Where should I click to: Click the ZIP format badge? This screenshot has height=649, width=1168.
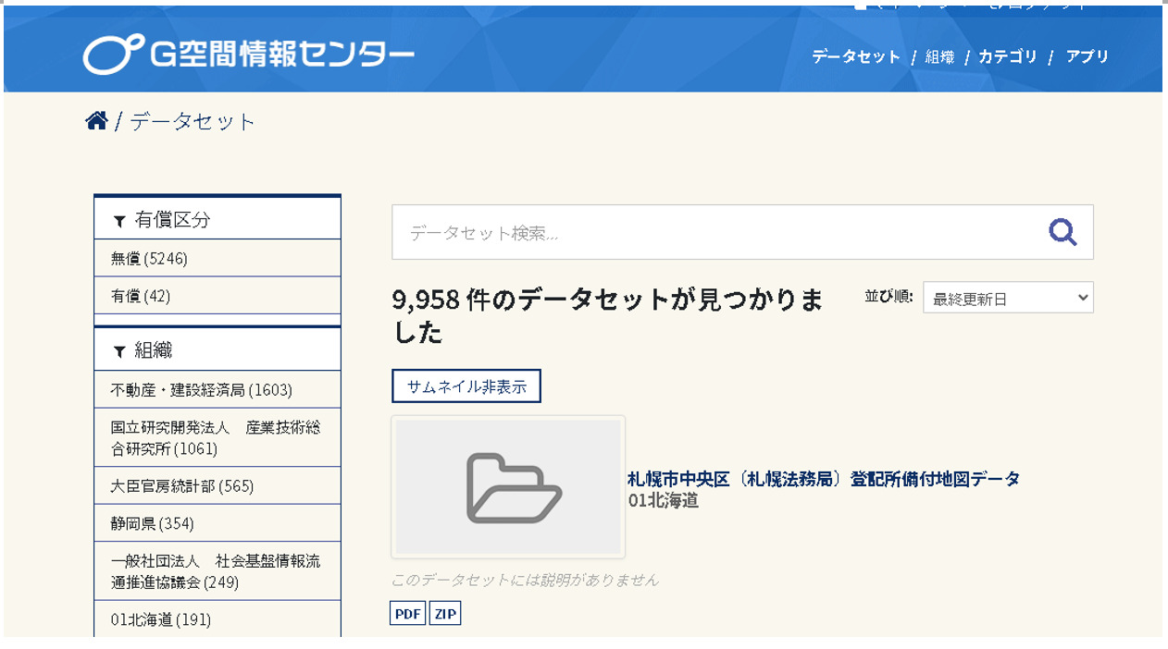coord(444,613)
